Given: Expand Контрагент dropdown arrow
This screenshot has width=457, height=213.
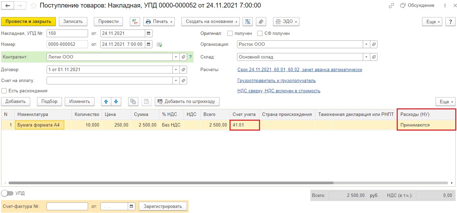Looking at the screenshot, I should pyautogui.click(x=176, y=57).
